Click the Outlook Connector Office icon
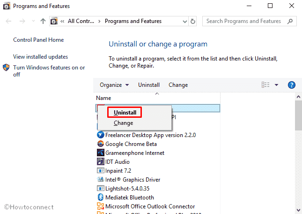The image size is (302, 214). [100, 206]
